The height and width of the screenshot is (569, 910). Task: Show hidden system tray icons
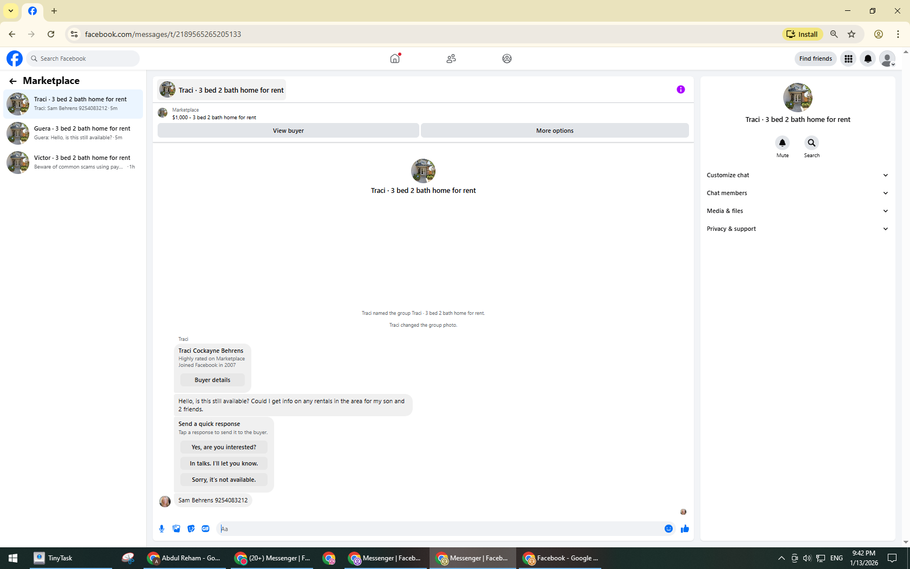point(781,558)
